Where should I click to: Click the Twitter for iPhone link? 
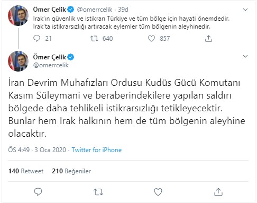click(x=97, y=150)
